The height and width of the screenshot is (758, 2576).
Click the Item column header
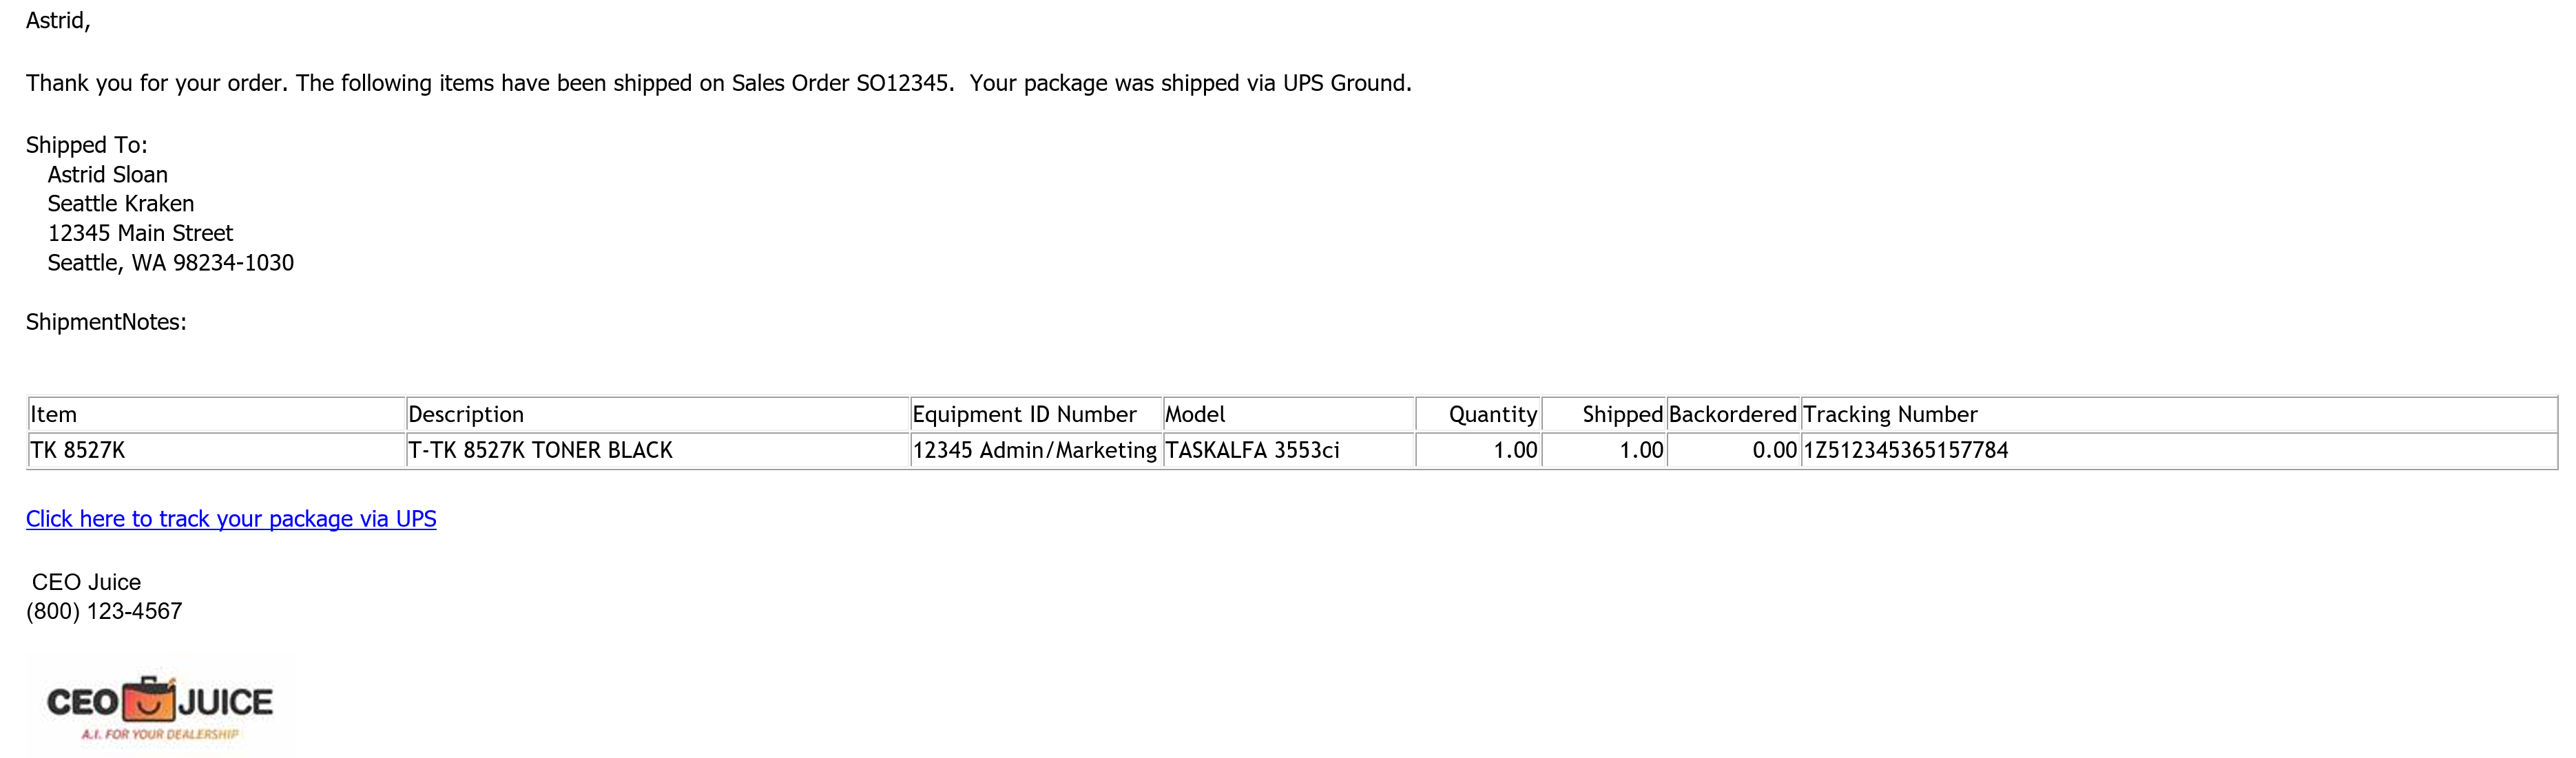(217, 414)
